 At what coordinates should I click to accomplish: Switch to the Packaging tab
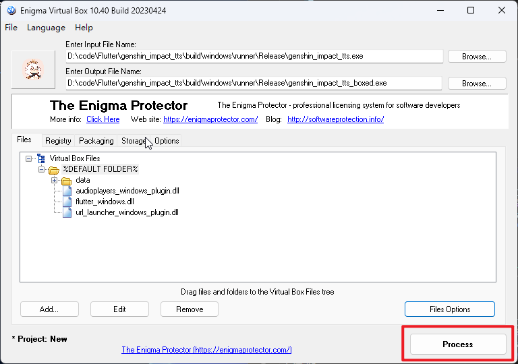pos(96,141)
